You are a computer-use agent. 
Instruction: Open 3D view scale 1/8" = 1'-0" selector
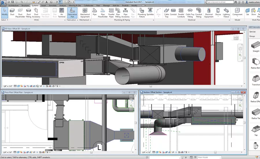(x=8, y=86)
